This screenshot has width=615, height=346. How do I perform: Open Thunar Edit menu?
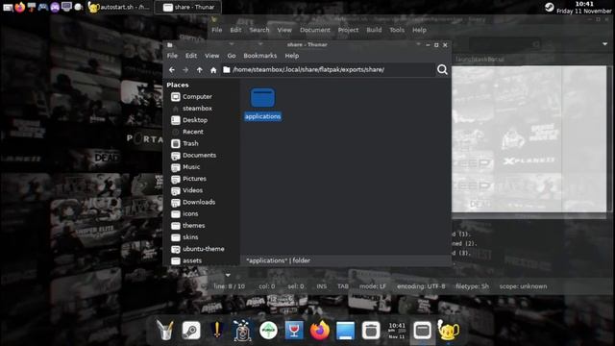191,56
